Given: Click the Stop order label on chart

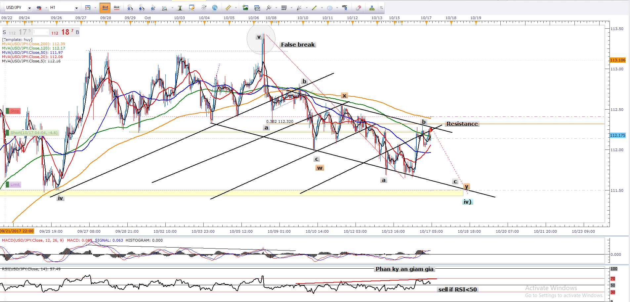Looking at the screenshot, I should 15,111.
